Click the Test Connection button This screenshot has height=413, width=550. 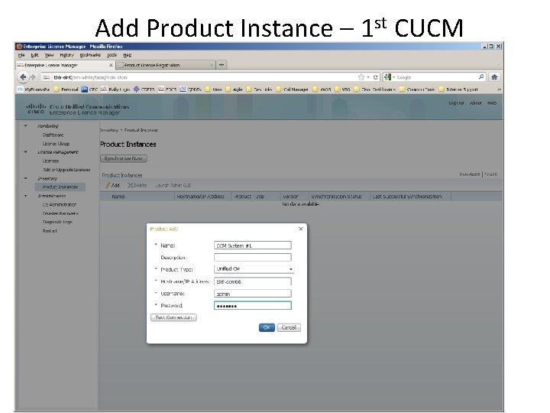tap(173, 317)
